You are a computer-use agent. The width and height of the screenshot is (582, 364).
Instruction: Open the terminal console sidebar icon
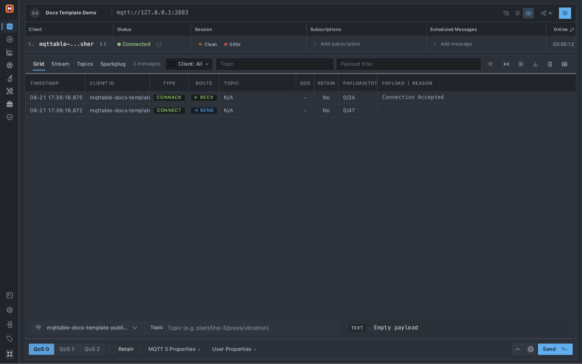click(x=10, y=296)
